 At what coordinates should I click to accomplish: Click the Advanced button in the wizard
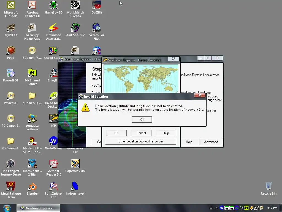211,142
